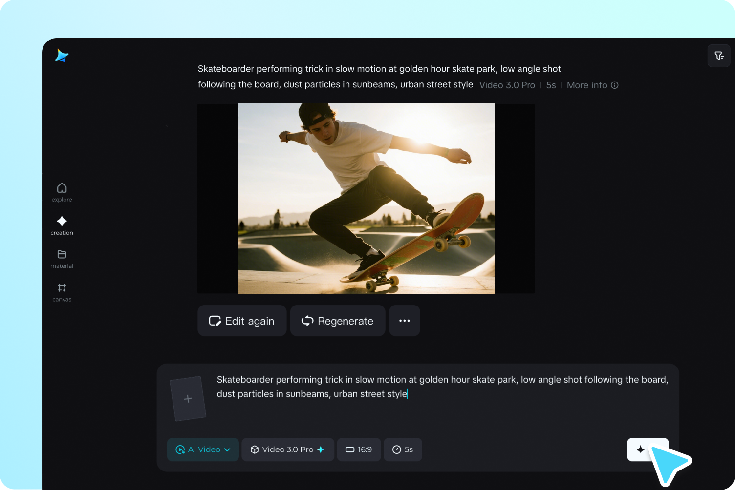
Task: Click the app logo at the top left
Action: click(x=62, y=56)
